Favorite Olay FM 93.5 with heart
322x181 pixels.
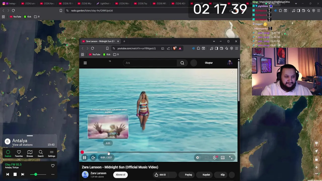(53, 166)
